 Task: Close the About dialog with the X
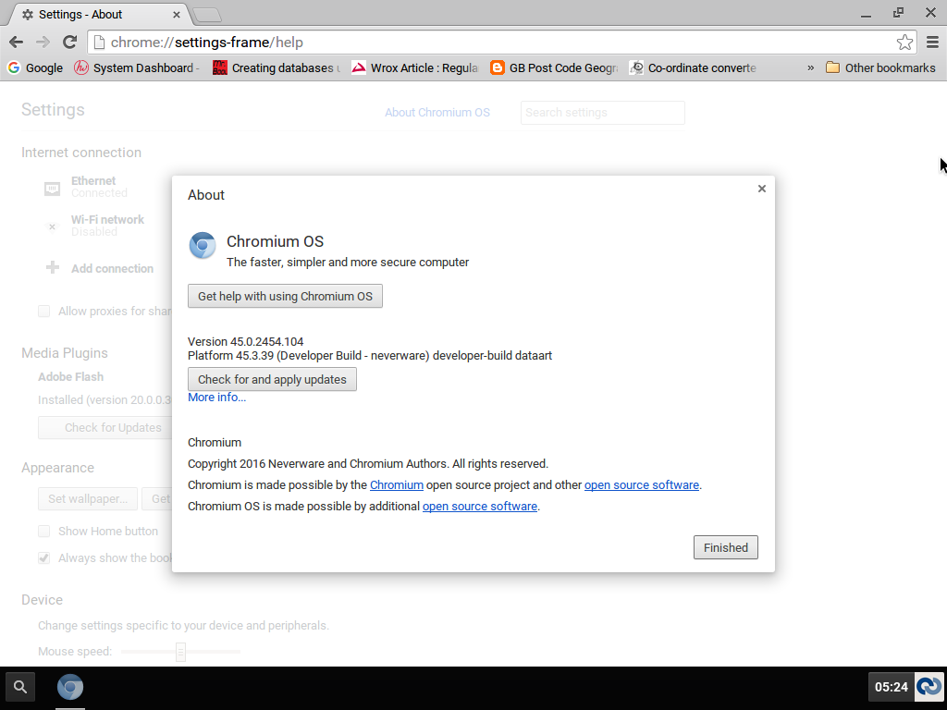click(762, 189)
